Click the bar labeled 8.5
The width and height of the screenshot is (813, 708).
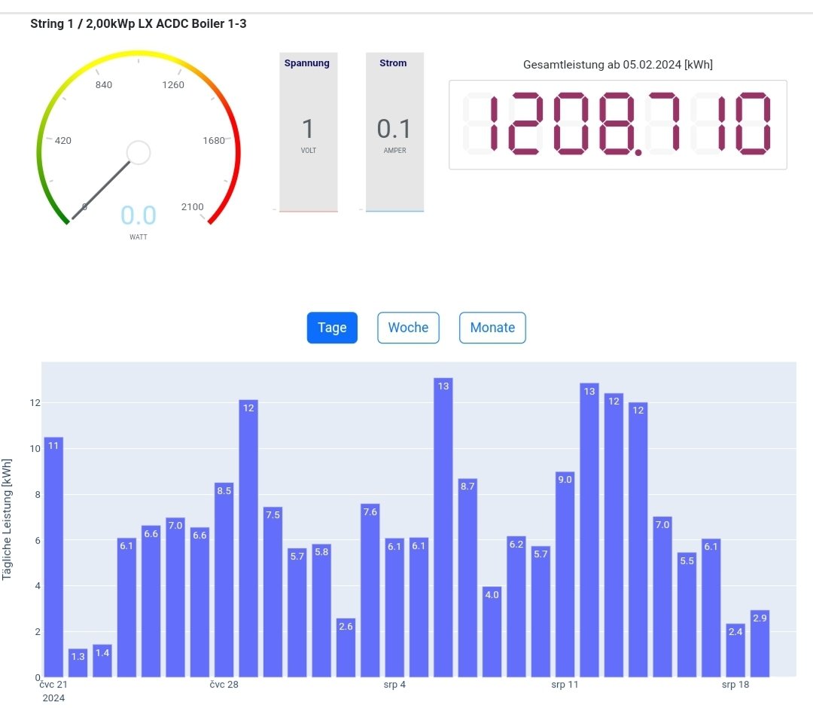[224, 580]
